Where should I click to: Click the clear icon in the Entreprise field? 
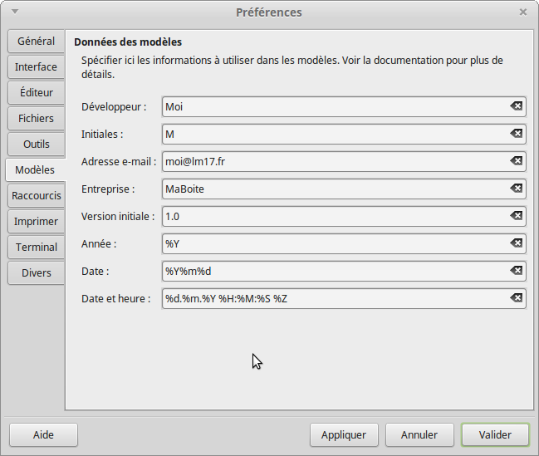(516, 189)
